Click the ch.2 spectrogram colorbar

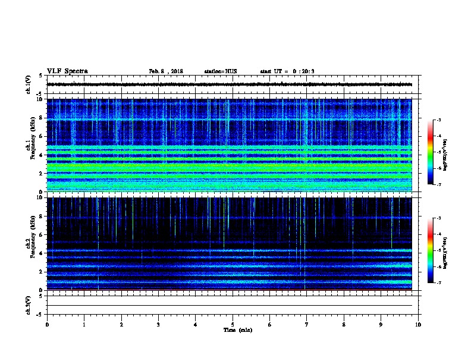click(431, 250)
